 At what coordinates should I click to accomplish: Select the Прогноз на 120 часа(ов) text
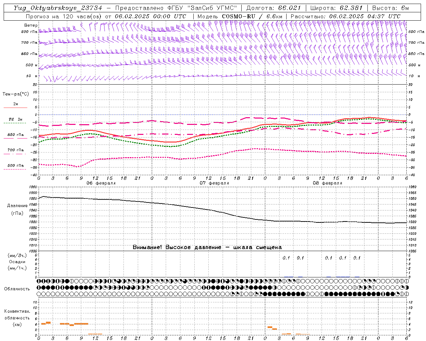click(x=64, y=16)
